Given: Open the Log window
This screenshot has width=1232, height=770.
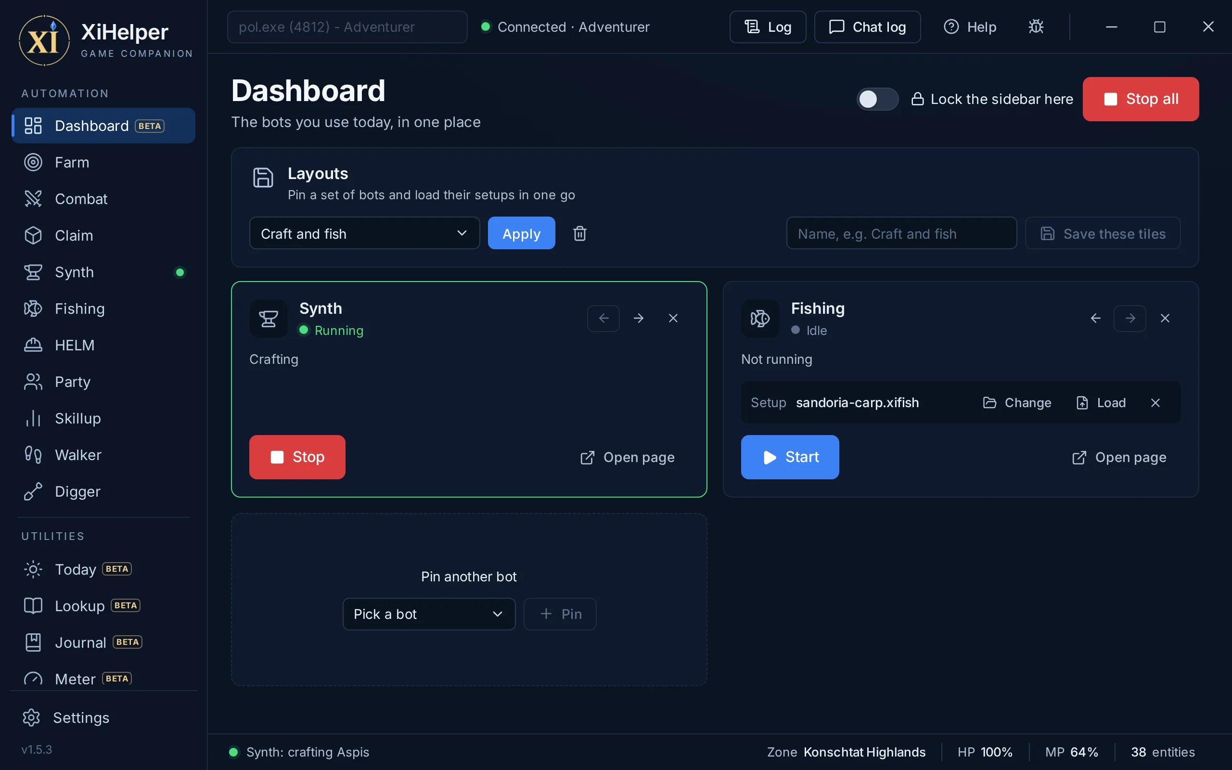Looking at the screenshot, I should tap(768, 27).
